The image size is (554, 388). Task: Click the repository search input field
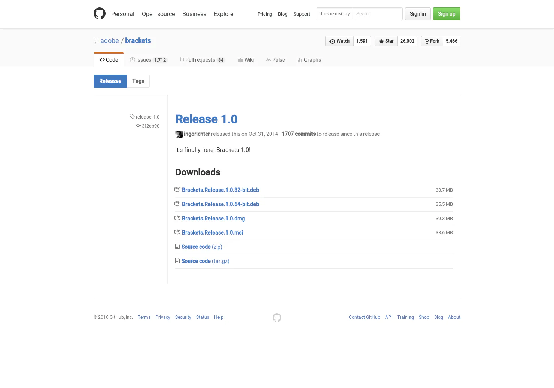coord(378,14)
